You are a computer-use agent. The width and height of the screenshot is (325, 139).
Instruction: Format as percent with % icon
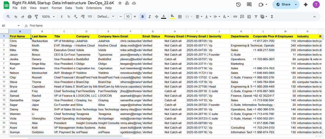point(69,17)
